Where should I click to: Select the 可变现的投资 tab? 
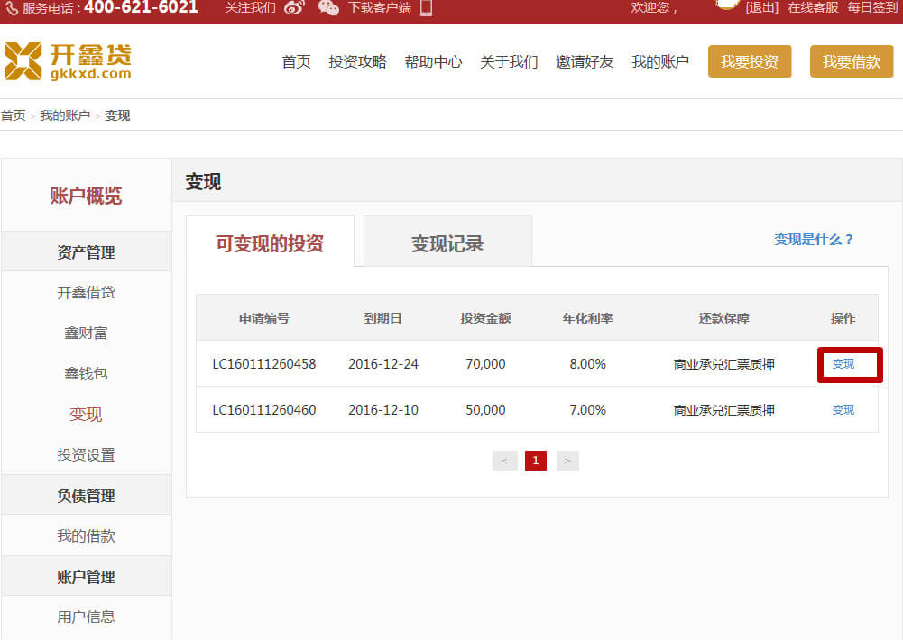click(270, 242)
